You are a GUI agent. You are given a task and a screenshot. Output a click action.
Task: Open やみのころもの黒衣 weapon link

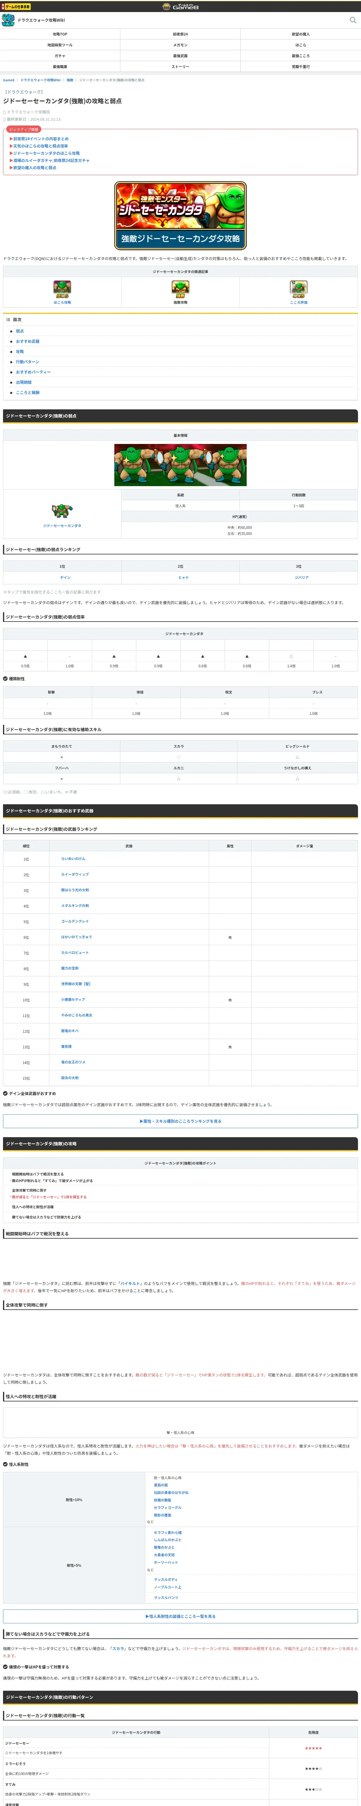(x=76, y=1015)
